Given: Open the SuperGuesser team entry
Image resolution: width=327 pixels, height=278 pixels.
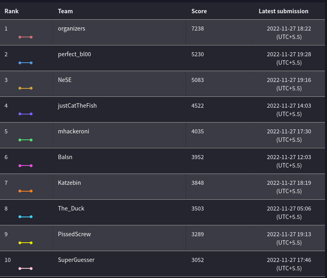Looking at the screenshot, I should 76,260.
